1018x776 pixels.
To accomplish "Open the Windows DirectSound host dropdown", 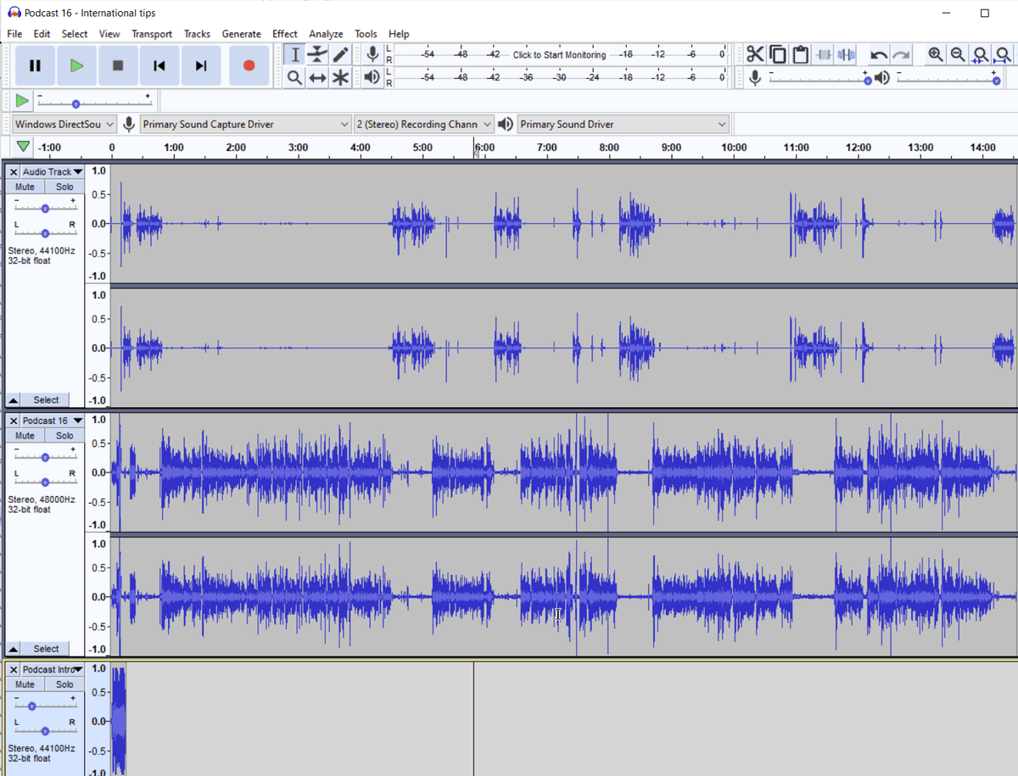I will (64, 125).
